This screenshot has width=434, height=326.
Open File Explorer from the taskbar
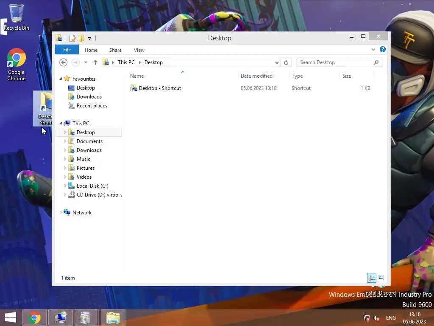pyautogui.click(x=113, y=318)
